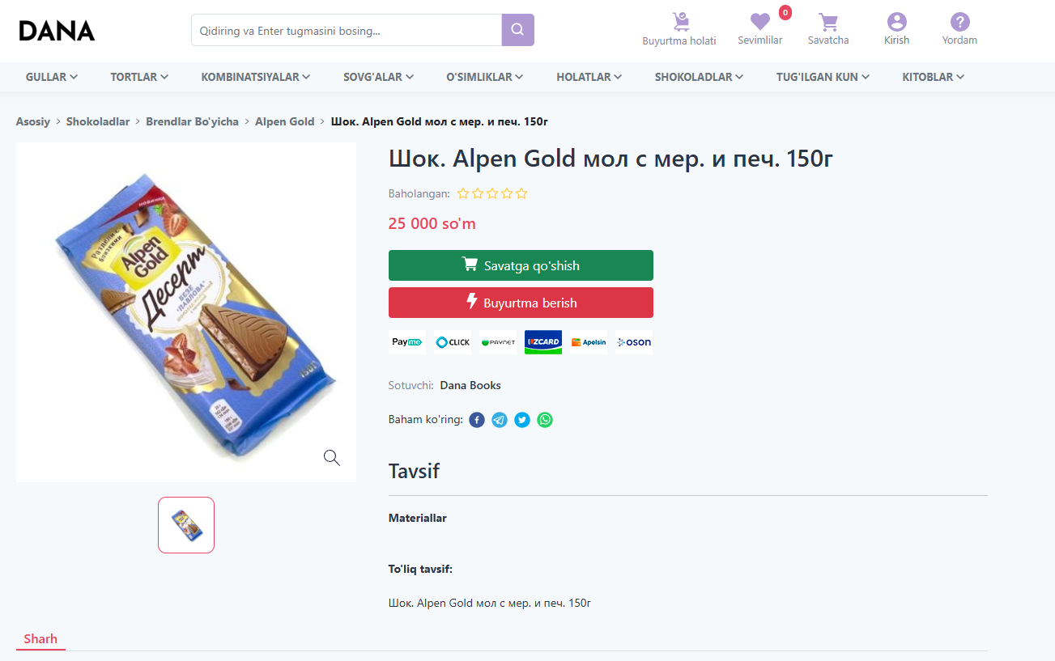Expand the GULLAR category dropdown
The height and width of the screenshot is (661, 1055).
[52, 77]
